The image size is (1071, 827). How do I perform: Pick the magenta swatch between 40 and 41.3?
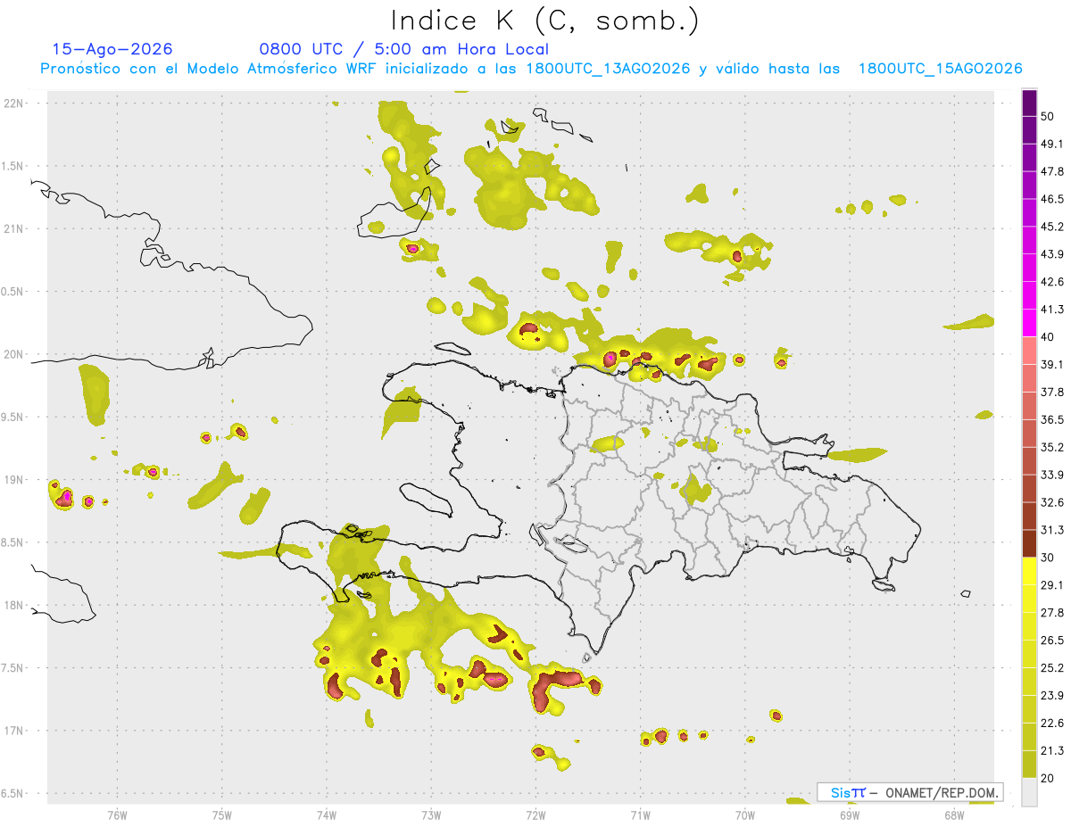[x=1029, y=323]
